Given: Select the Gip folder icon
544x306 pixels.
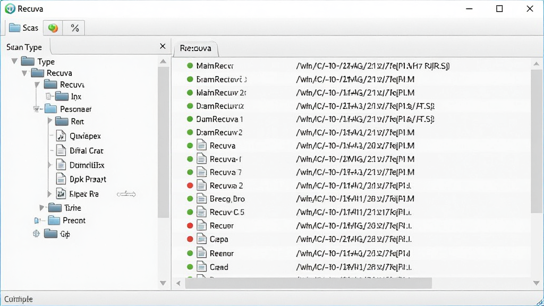Looking at the screenshot, I should click(50, 234).
